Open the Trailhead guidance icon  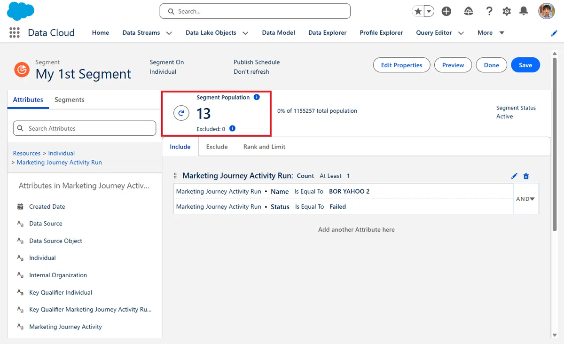(468, 11)
